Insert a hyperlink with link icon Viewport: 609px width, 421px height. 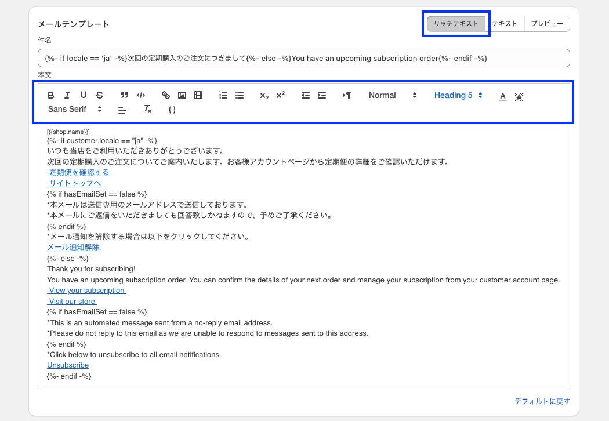click(166, 95)
